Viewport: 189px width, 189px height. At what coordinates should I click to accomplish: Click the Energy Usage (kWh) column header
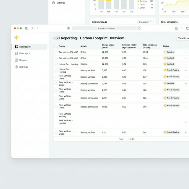[x=108, y=46]
